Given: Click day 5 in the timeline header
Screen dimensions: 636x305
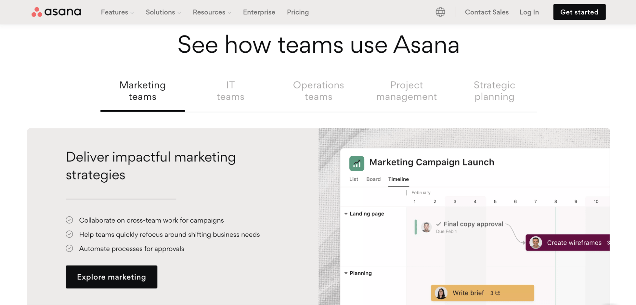Looking at the screenshot, I should [495, 201].
